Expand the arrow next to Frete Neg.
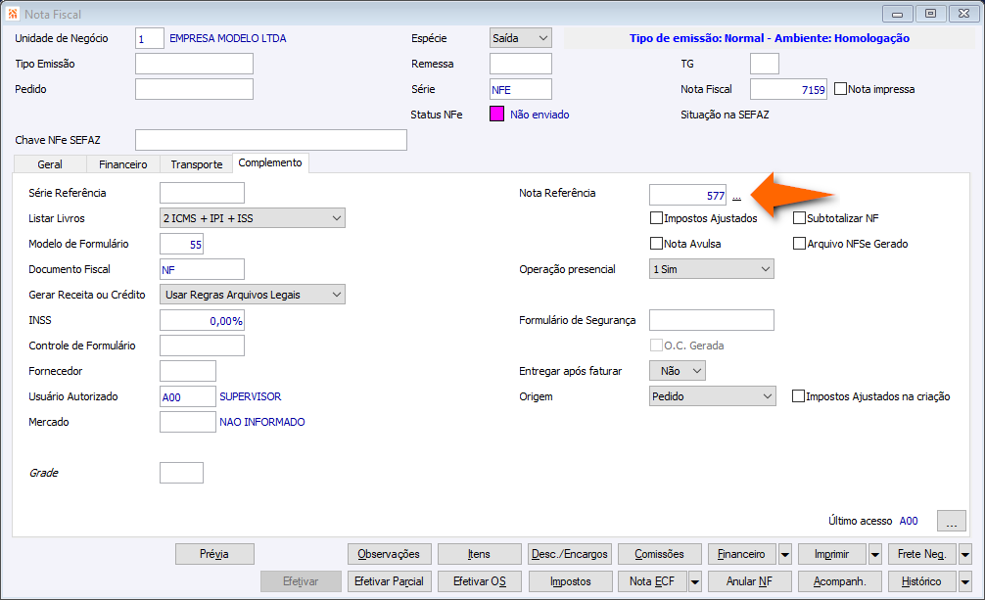Screen dimensions: 985x600 click(965, 554)
